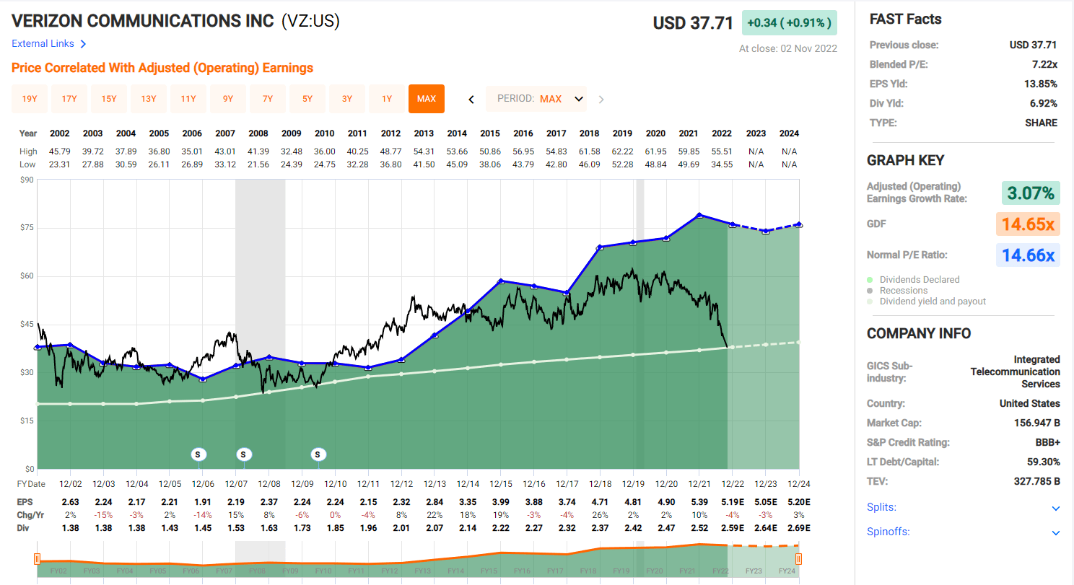Screen dimensions: 1074x585
Task: Select the 13Y time range
Action: point(149,99)
